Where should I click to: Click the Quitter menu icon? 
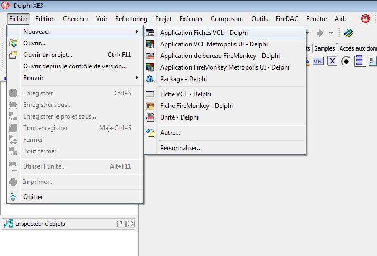click(13, 197)
